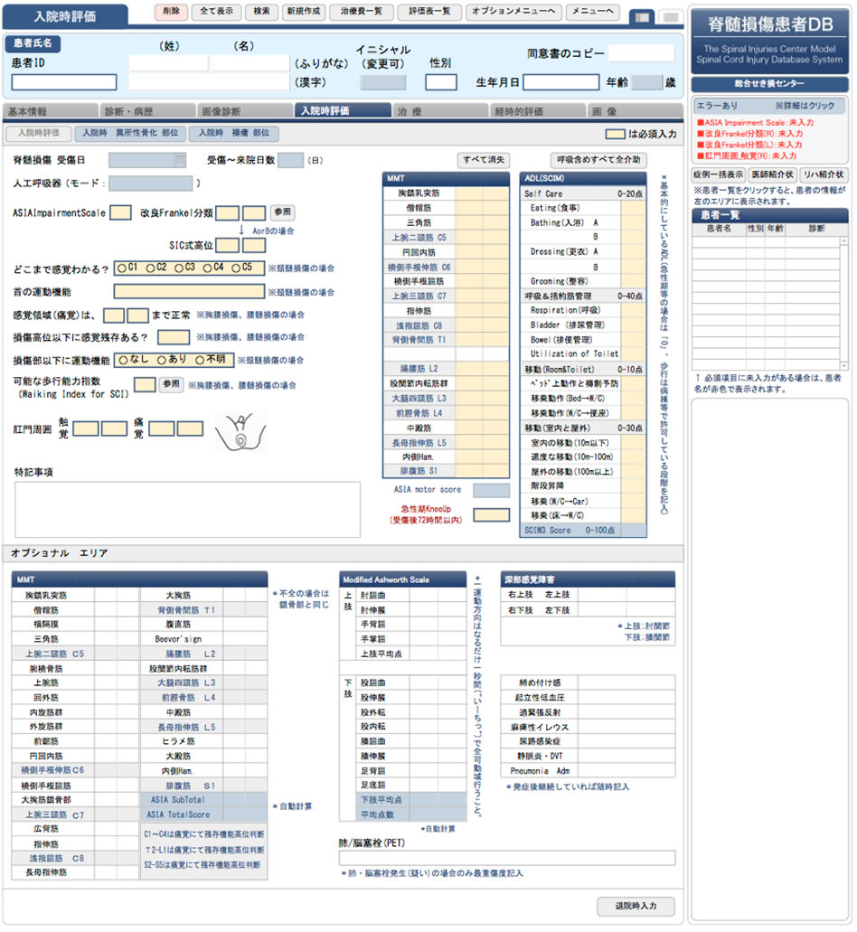Switch to the list view icon
Viewport: 857px width, 932px height.
(x=670, y=17)
